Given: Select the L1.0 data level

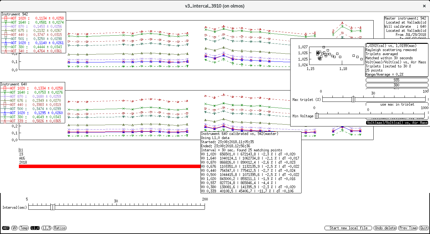Looking at the screenshot, I should point(35,228).
